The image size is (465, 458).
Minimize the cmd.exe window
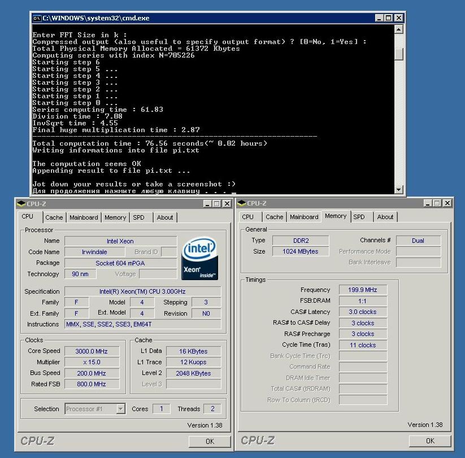379,18
